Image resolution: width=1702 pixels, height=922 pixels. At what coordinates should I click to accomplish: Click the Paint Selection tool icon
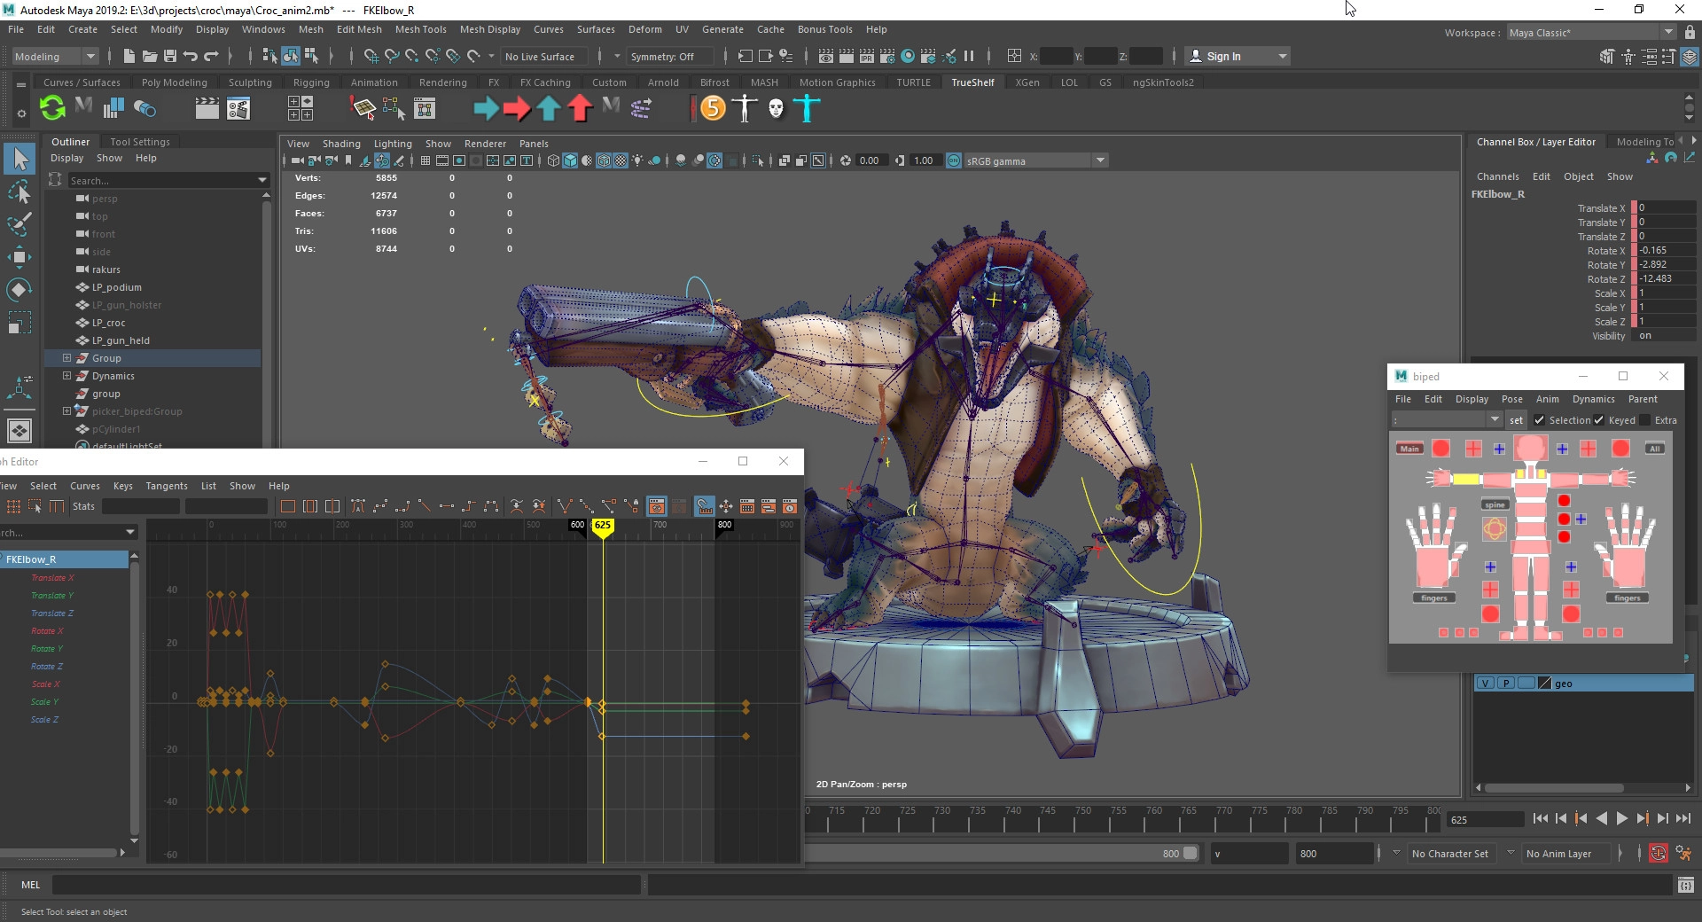20,223
